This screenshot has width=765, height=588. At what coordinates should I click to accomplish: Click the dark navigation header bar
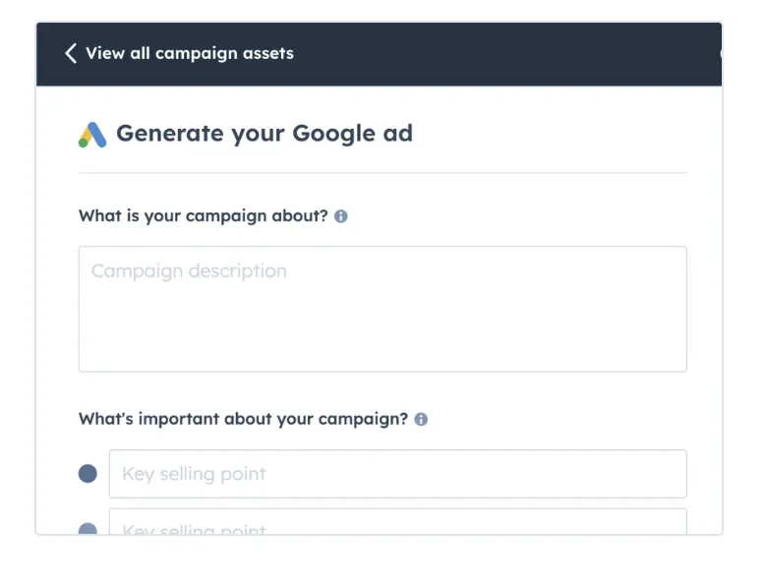(492, 53)
